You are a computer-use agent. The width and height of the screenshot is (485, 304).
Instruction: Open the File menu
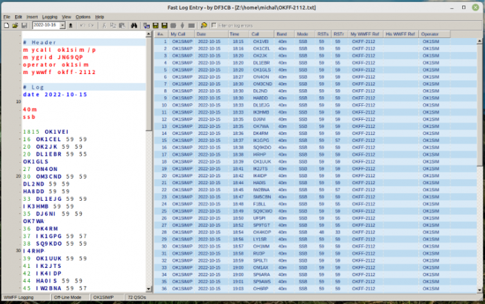[x=7, y=17]
